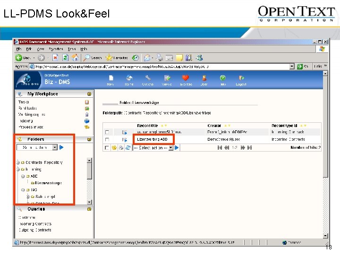Execute the selected table action with the blue arrow

point(177,148)
